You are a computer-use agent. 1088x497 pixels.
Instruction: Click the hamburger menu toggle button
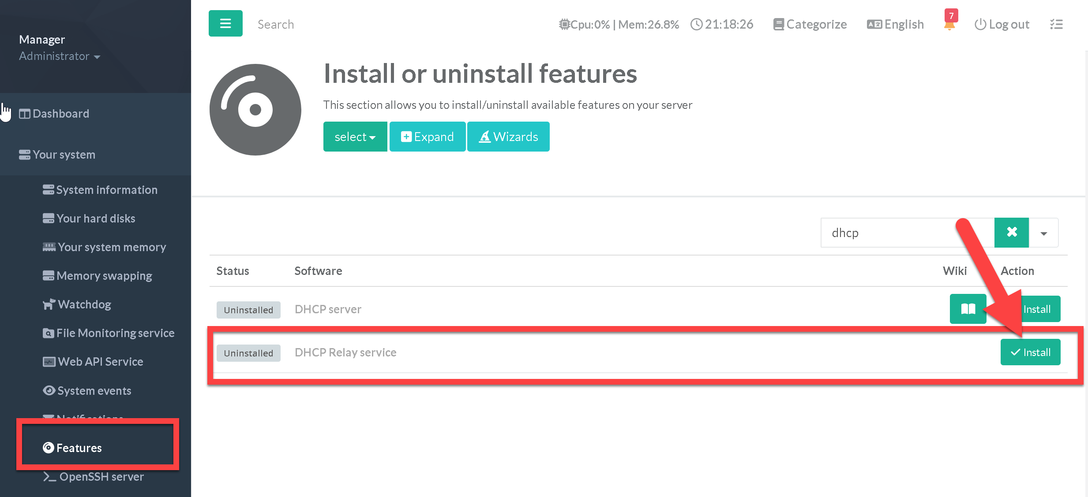click(225, 23)
